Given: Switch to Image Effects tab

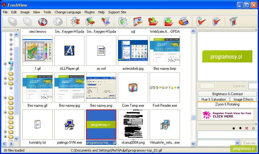Looking at the screenshot, I should [x=243, y=99].
